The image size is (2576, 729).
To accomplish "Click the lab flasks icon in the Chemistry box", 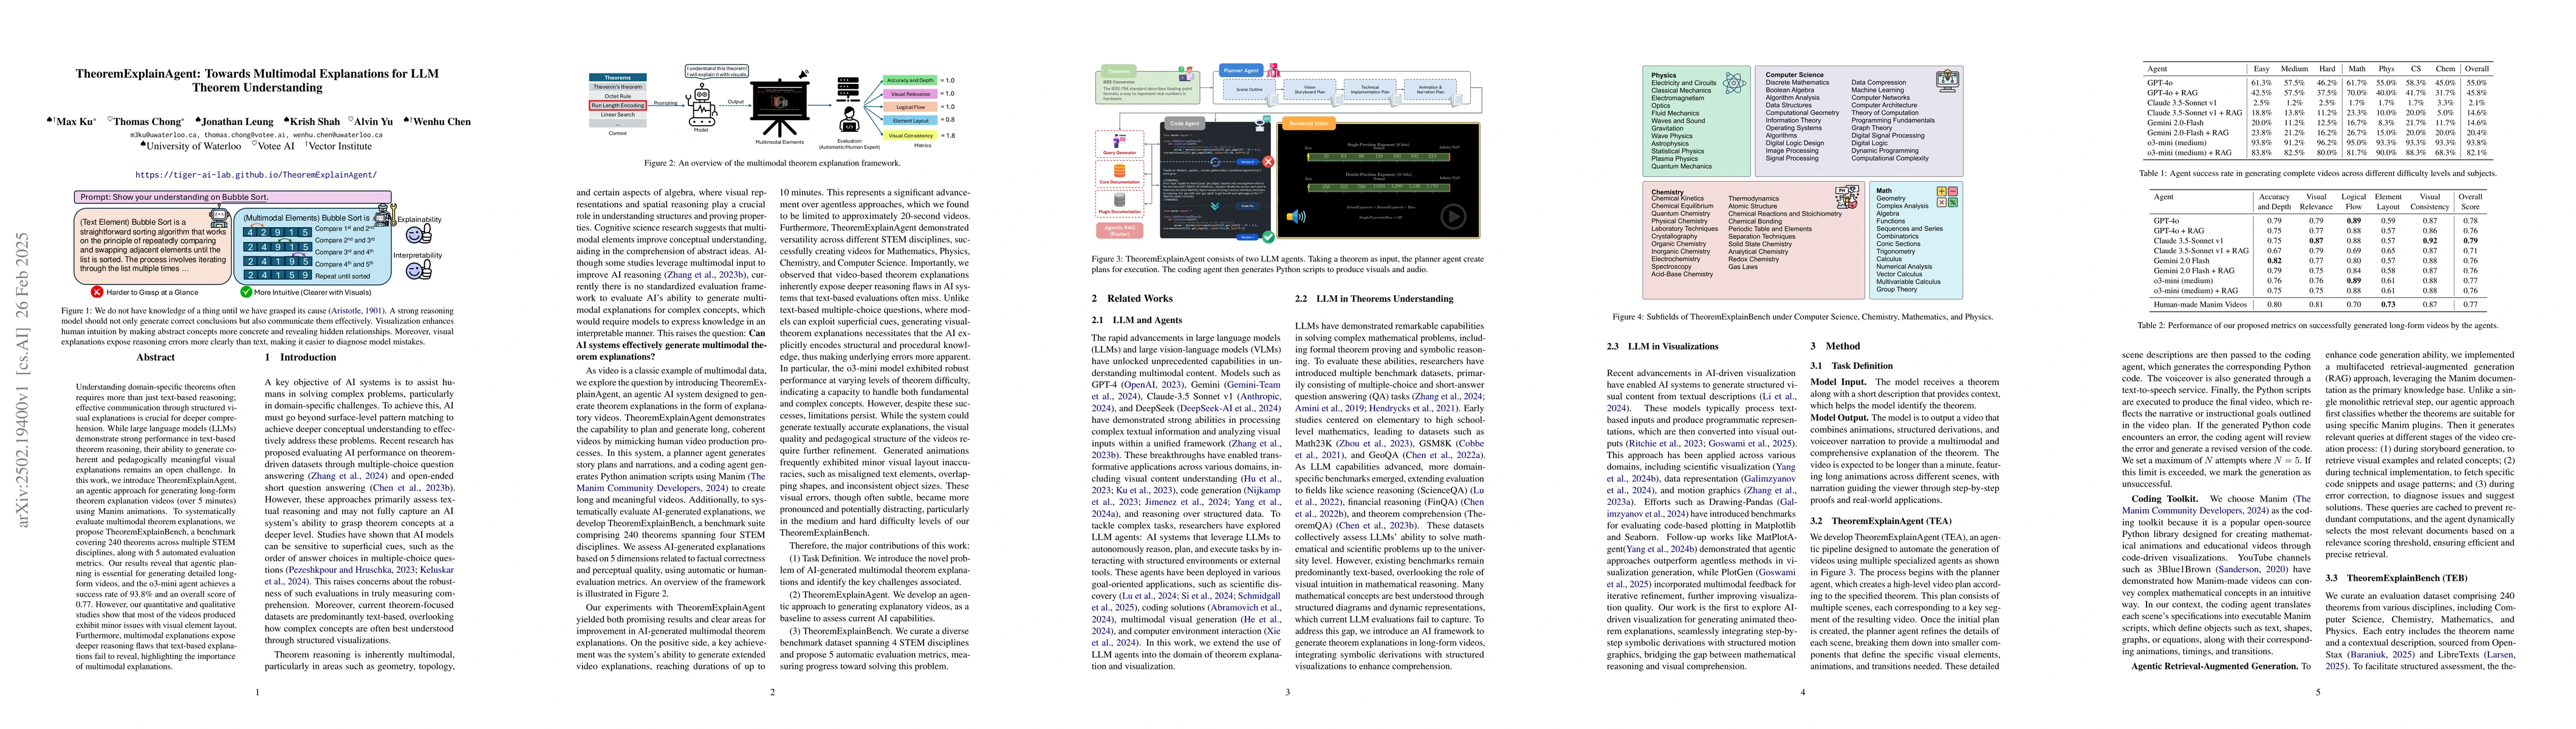I will tap(1847, 198).
